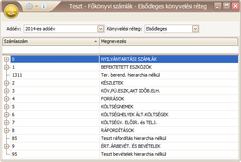Open the gear settings icon
The image size is (241, 162).
pos(30,6)
